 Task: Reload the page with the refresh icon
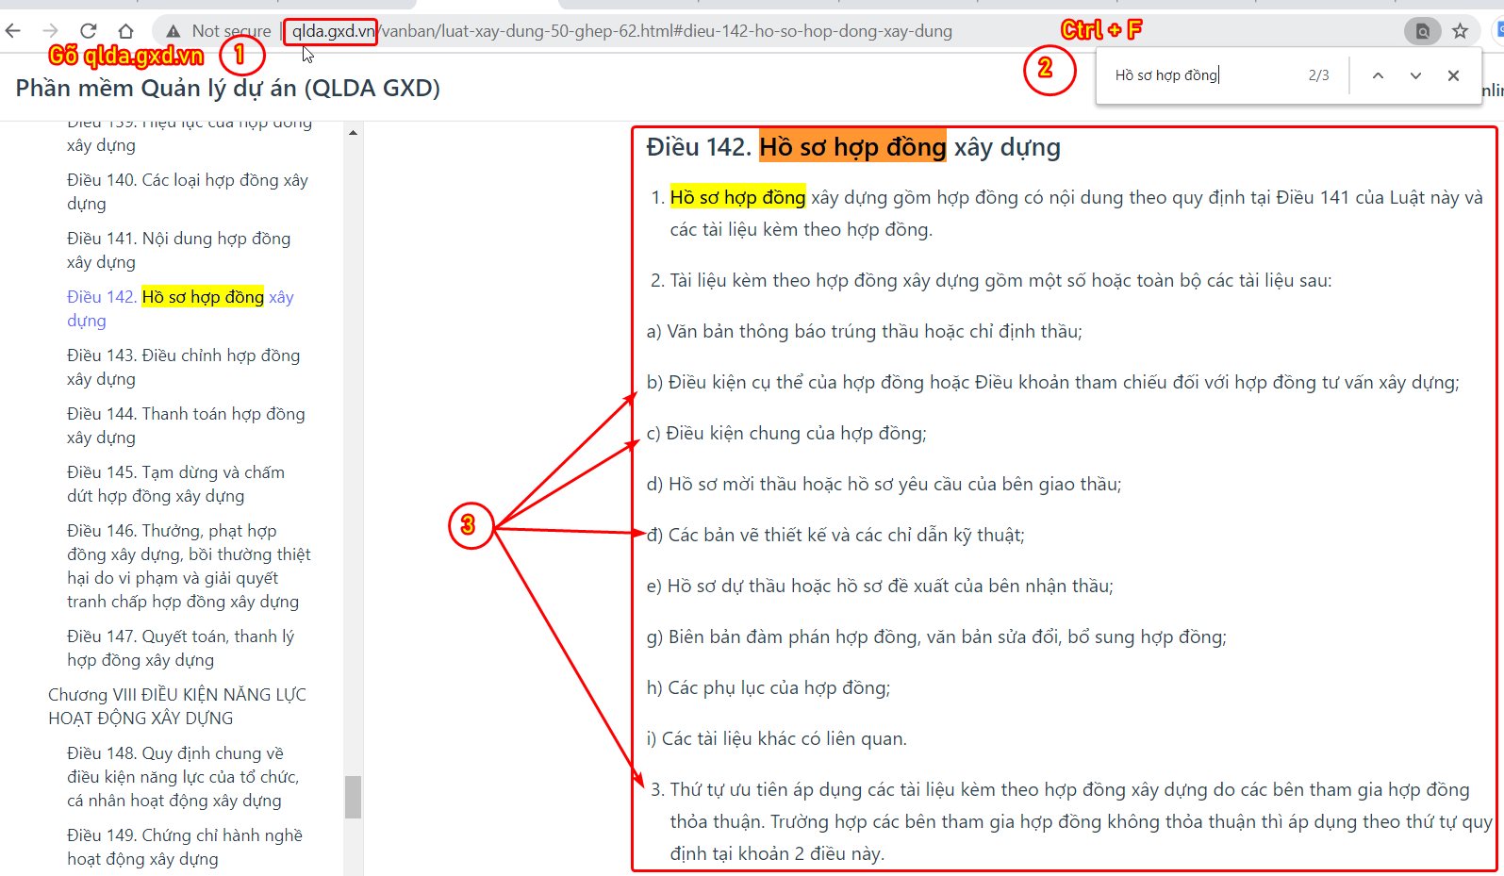point(89,31)
